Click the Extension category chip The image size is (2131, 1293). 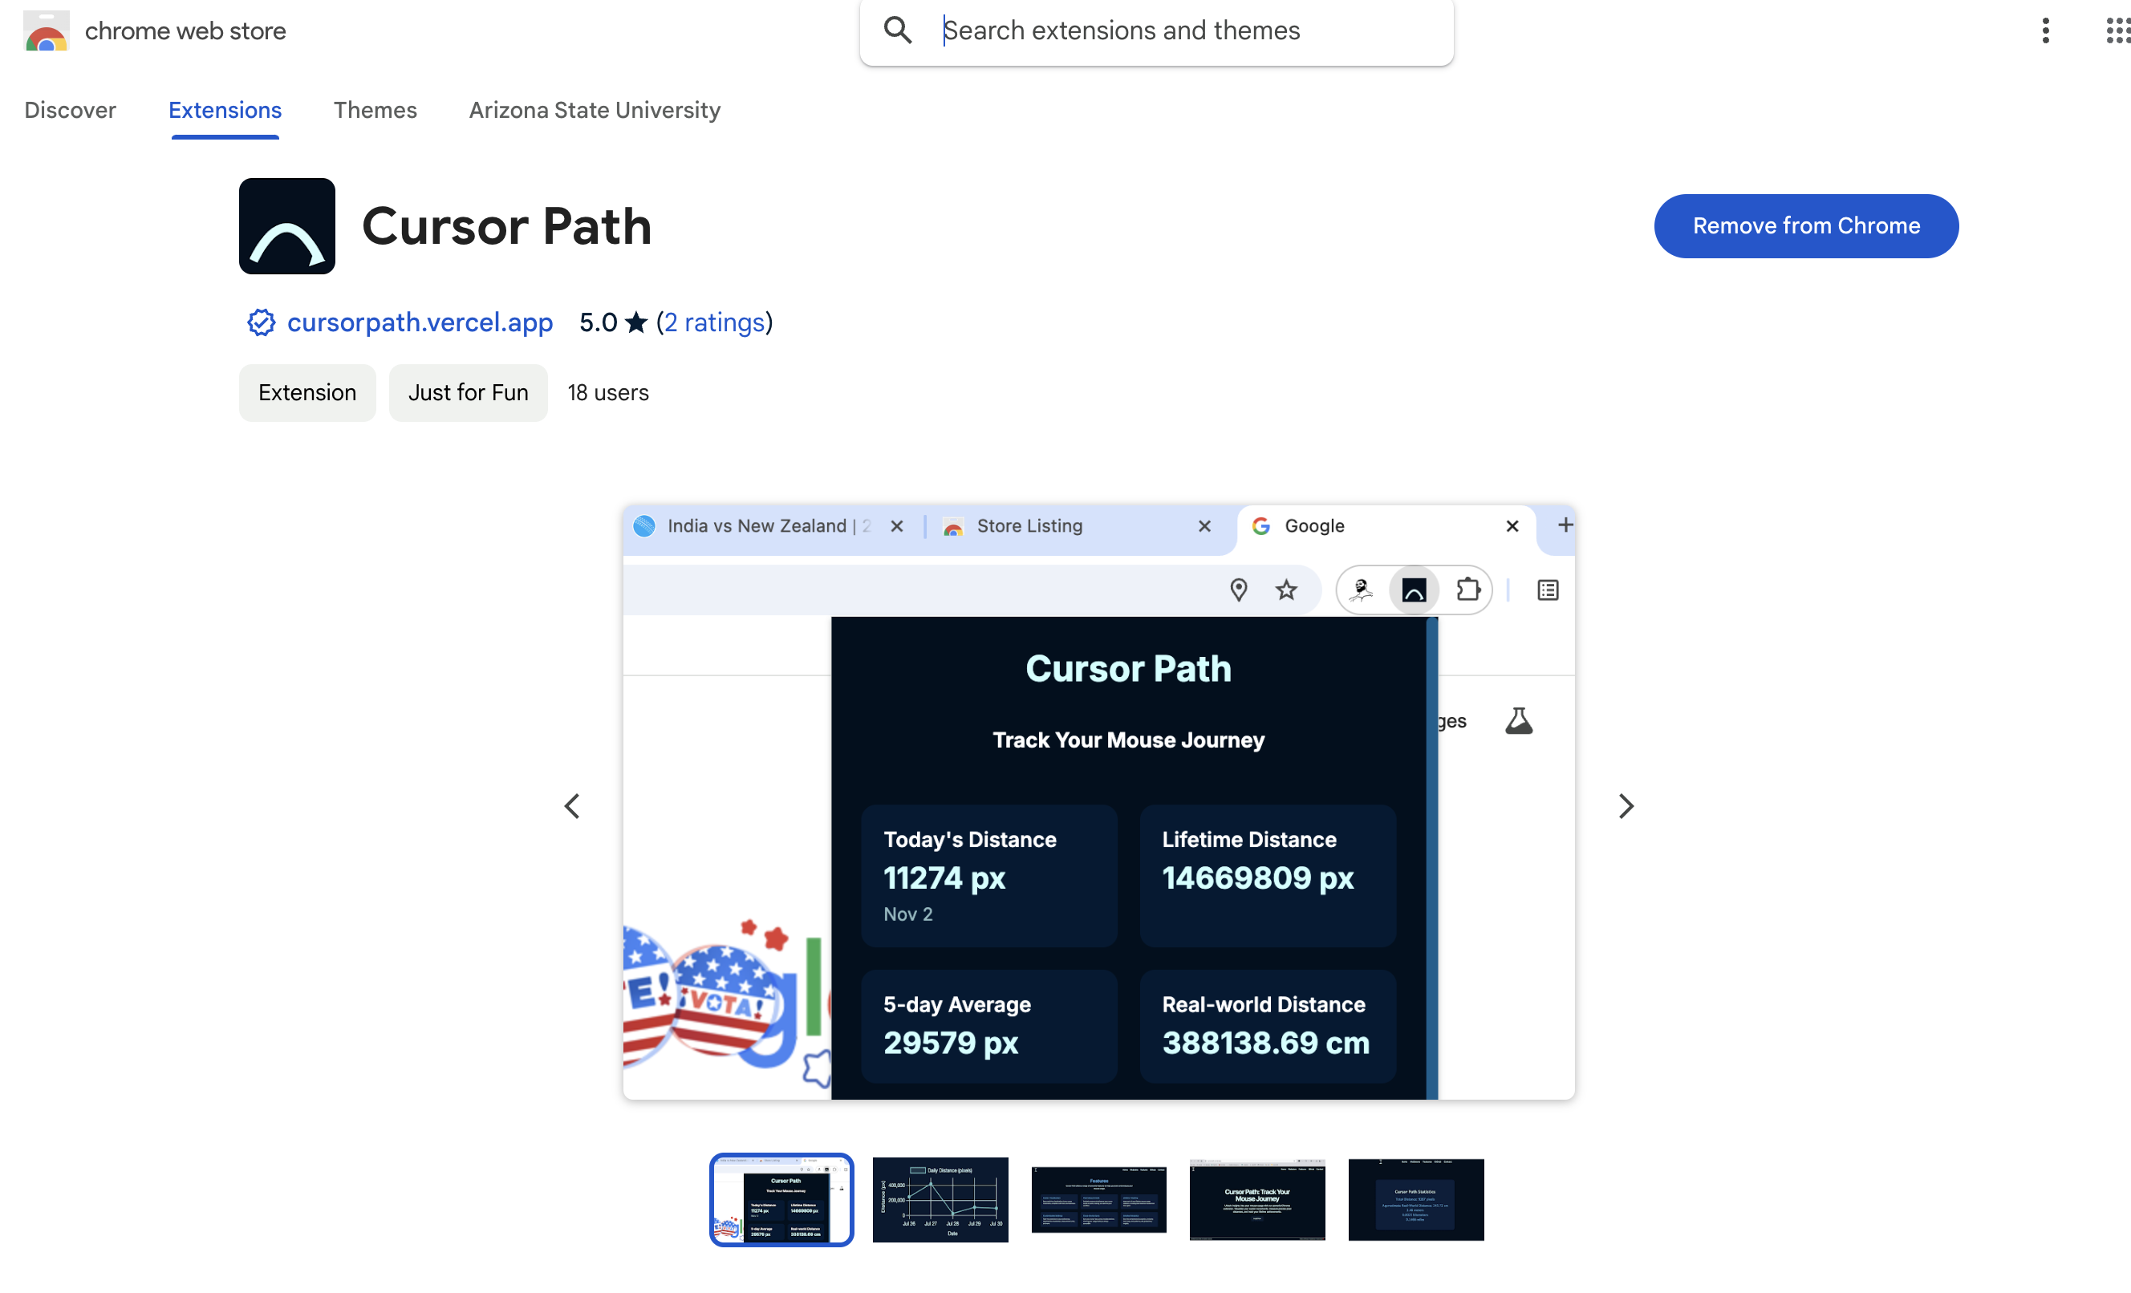307,394
